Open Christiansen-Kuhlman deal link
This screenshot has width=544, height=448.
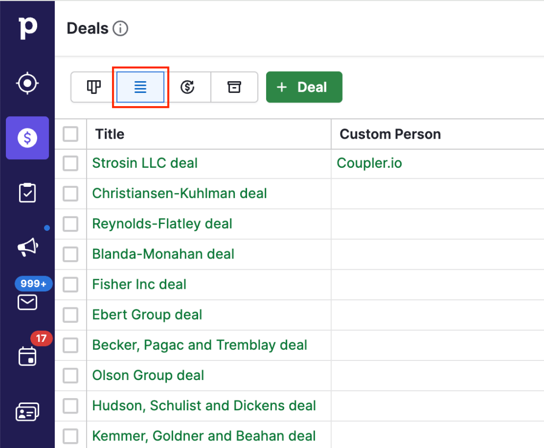pos(180,194)
